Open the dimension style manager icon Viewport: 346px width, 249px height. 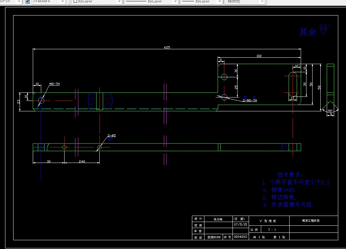pos(27,2)
